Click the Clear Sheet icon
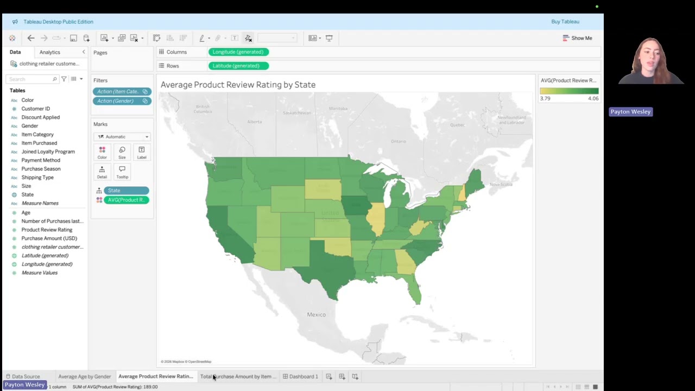The height and width of the screenshot is (391, 695). click(x=134, y=38)
